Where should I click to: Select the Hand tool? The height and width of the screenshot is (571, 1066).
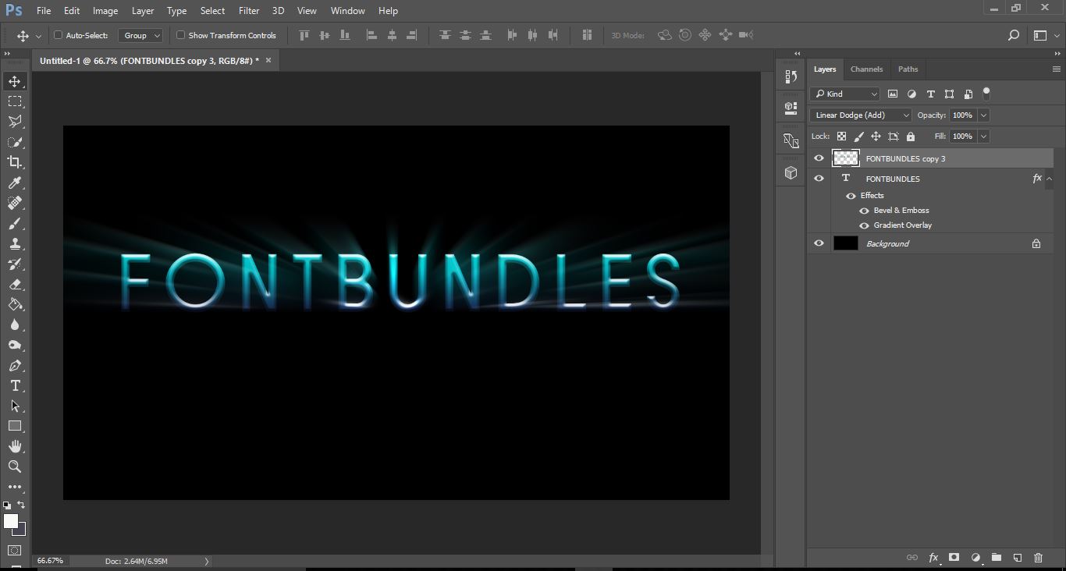pyautogui.click(x=15, y=446)
